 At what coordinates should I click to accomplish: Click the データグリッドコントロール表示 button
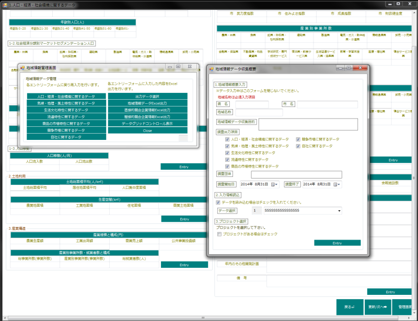pyautogui.click(x=148, y=124)
